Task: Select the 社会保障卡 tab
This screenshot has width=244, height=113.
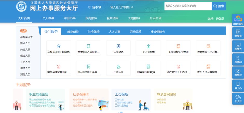Action: point(158,32)
